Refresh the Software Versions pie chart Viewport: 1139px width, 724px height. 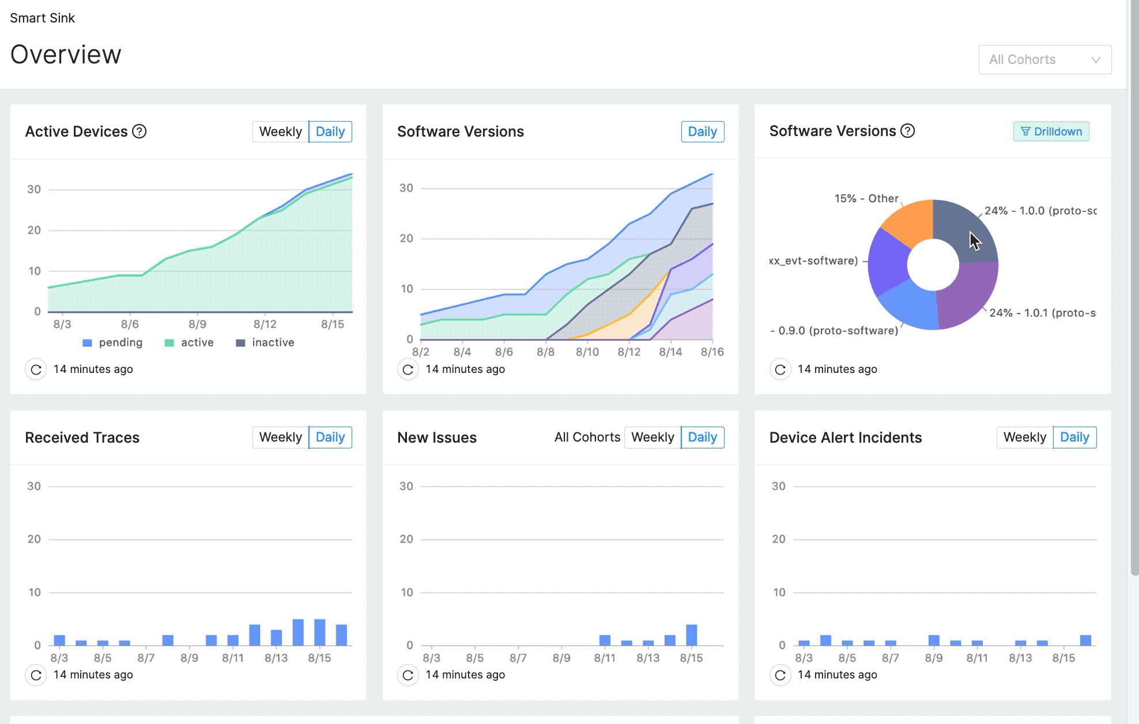tap(780, 369)
